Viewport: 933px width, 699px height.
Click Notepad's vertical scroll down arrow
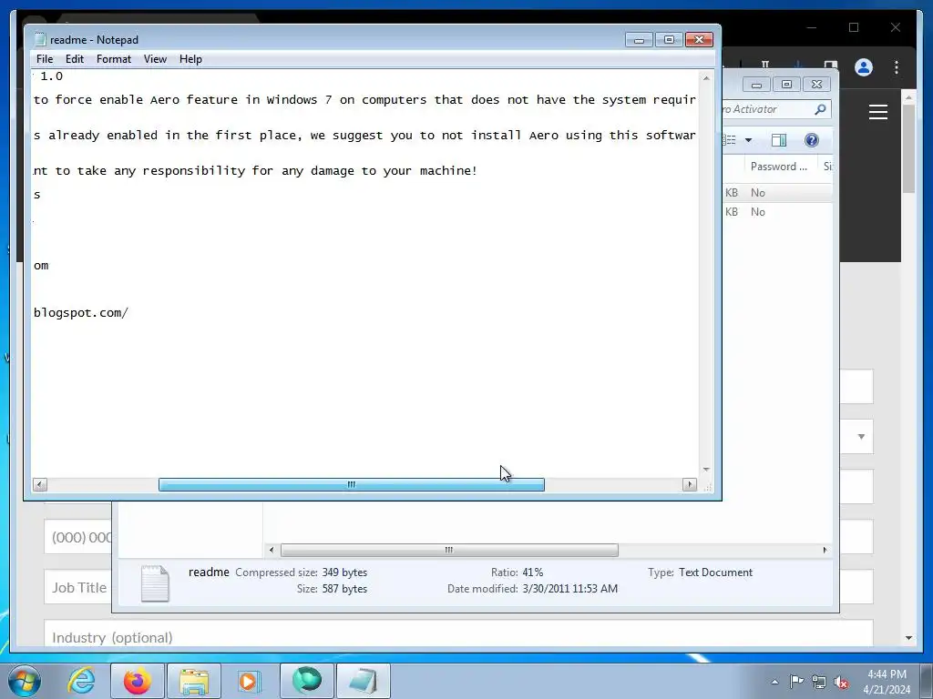tap(706, 470)
